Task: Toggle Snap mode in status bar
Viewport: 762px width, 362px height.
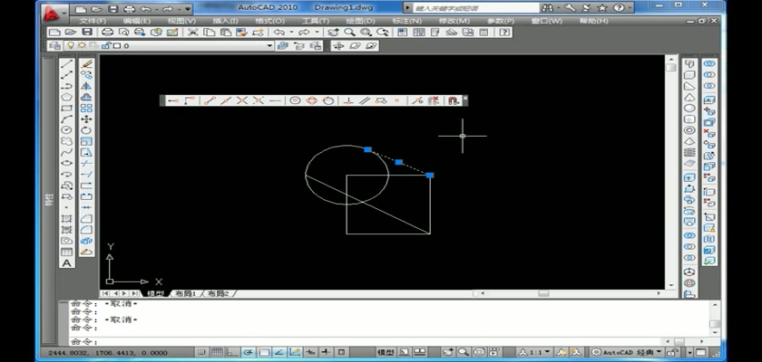Action: (201, 352)
